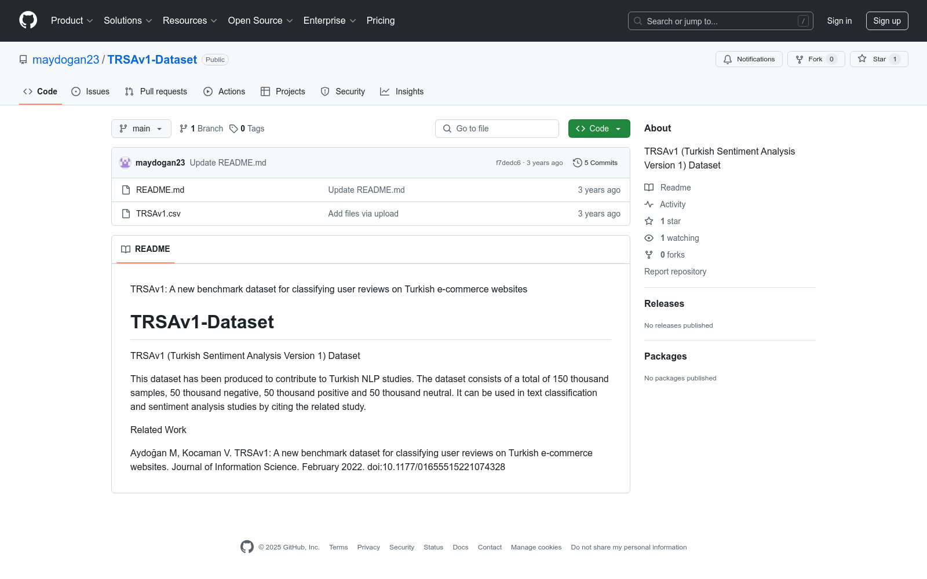Open the Contact link in the footer
The image size is (927, 579).
click(x=490, y=547)
